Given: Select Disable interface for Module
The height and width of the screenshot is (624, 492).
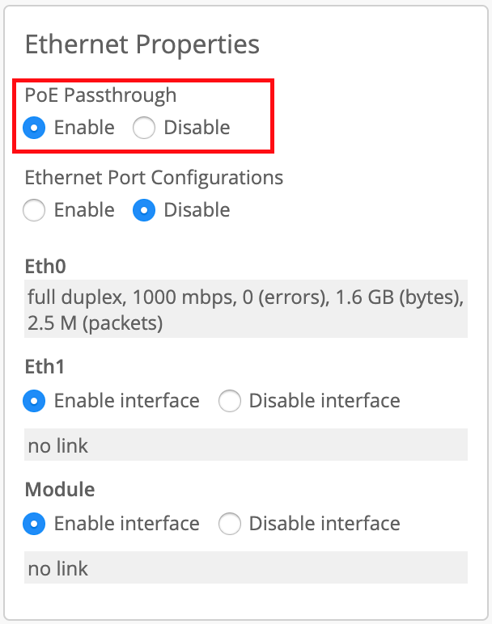Looking at the screenshot, I should (x=230, y=524).
